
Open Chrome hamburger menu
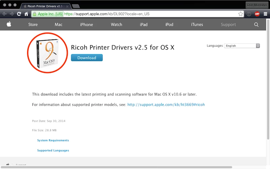click(x=265, y=14)
